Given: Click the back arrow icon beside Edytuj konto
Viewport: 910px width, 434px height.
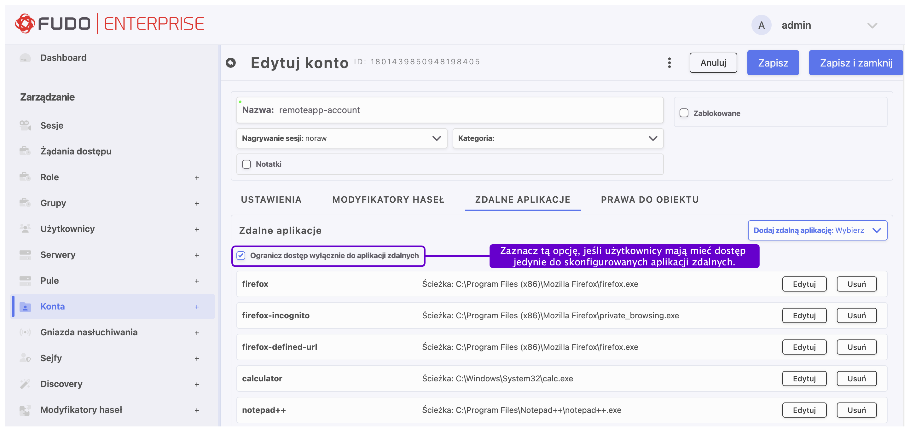Looking at the screenshot, I should pos(231,63).
